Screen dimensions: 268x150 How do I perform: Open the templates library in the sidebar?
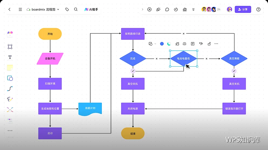tap(10, 34)
